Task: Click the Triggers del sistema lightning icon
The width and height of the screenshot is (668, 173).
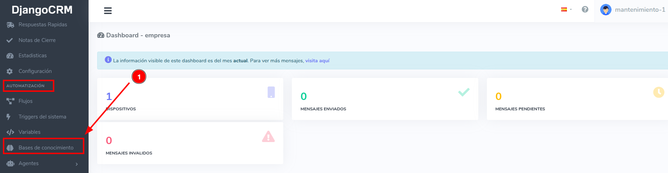Action: click(x=9, y=117)
